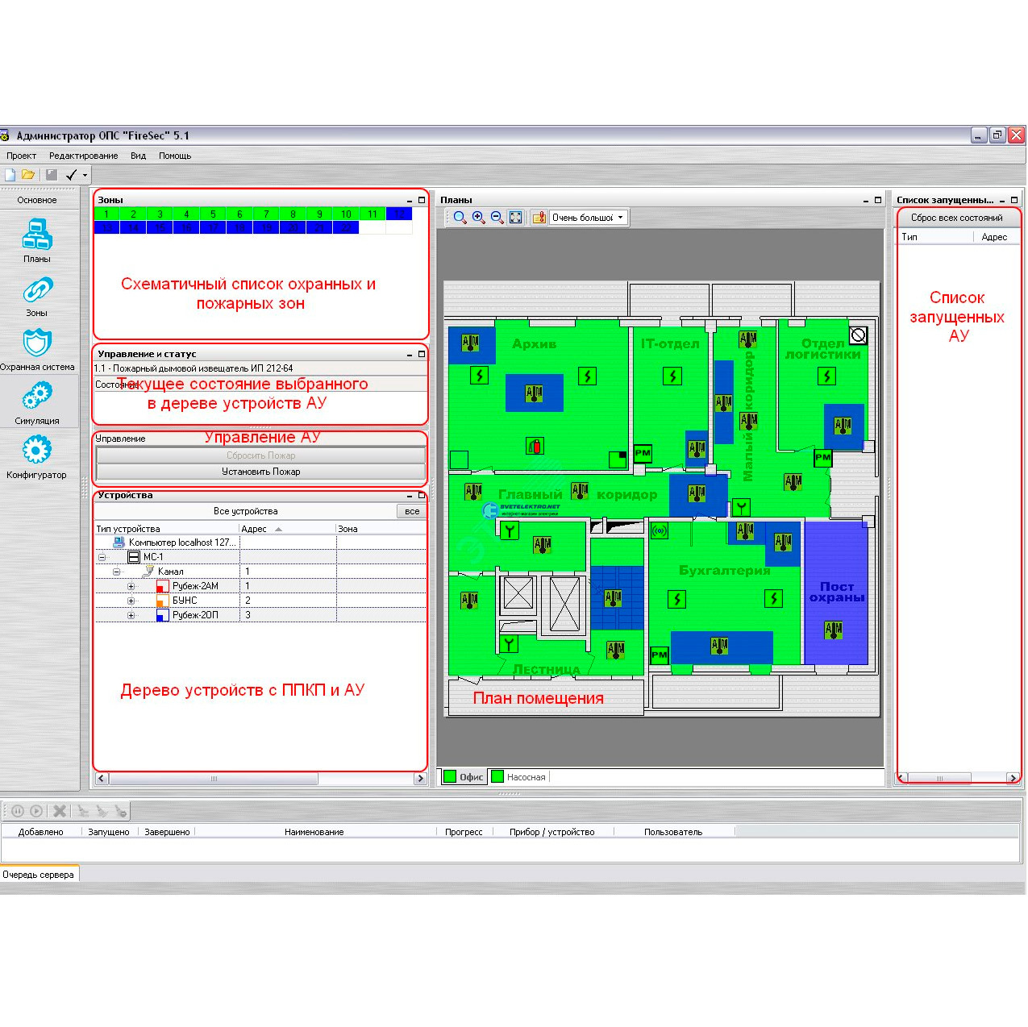Open the Зоны chain-link icon

coord(37,291)
